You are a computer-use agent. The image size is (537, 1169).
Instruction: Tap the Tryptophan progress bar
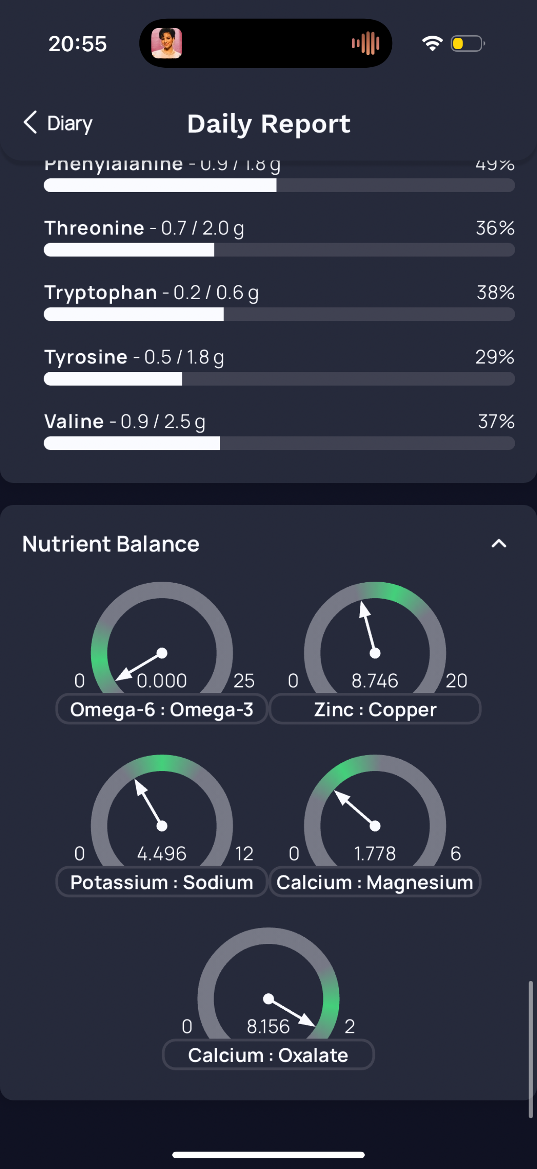[279, 314]
